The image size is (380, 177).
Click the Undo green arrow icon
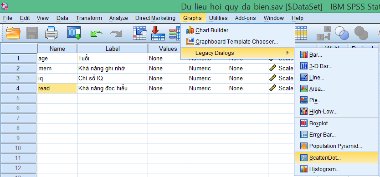point(96,34)
